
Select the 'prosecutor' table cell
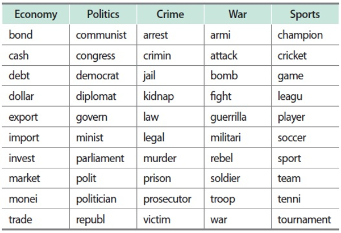tap(168, 199)
